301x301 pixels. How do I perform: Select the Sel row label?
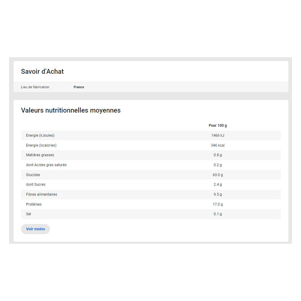[x=29, y=214]
